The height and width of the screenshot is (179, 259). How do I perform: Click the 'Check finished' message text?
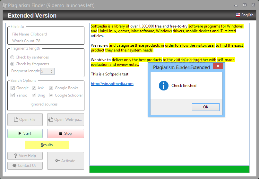[184, 86]
